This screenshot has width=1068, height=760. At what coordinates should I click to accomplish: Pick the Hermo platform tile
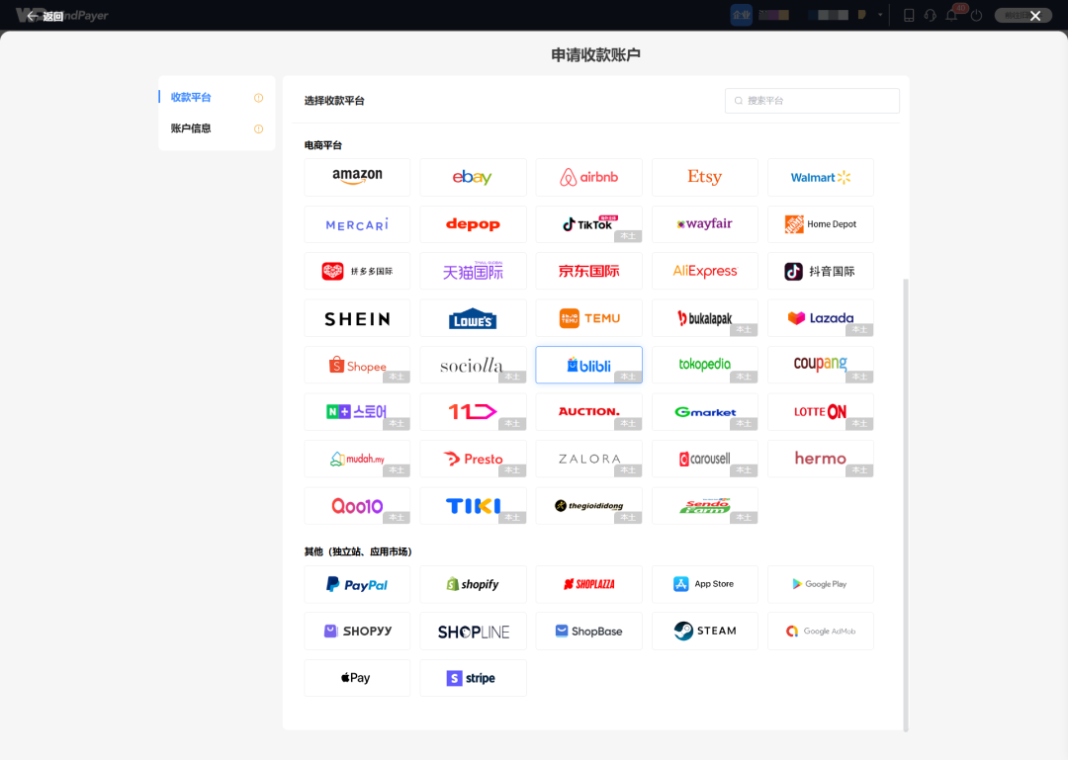point(820,459)
